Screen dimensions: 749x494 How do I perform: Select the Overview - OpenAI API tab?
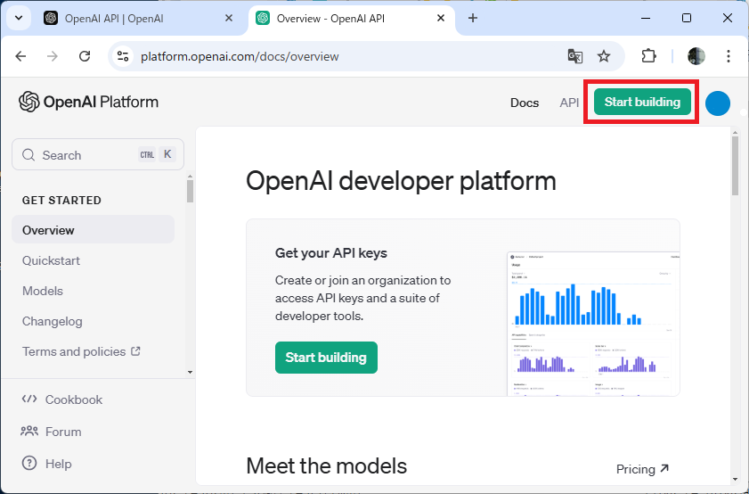point(352,19)
